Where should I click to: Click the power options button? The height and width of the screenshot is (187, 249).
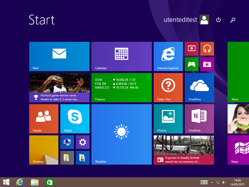pyautogui.click(x=218, y=20)
